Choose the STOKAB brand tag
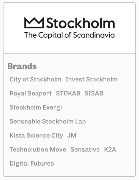This screenshot has width=139, height=180. coord(68,93)
